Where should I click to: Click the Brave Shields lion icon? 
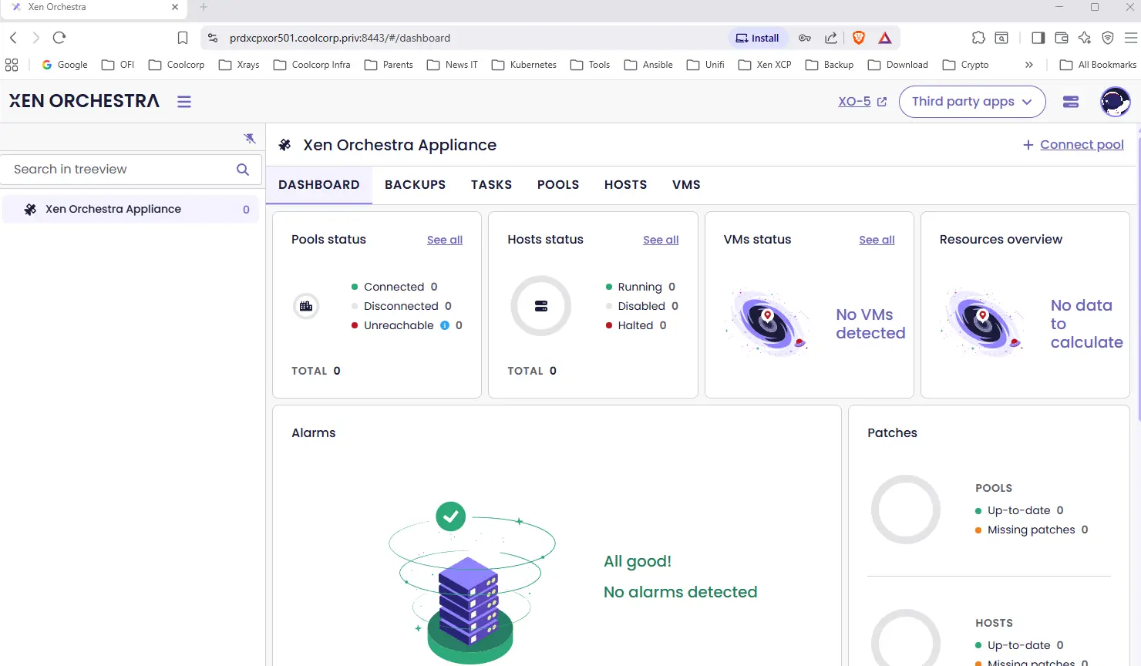(x=859, y=38)
